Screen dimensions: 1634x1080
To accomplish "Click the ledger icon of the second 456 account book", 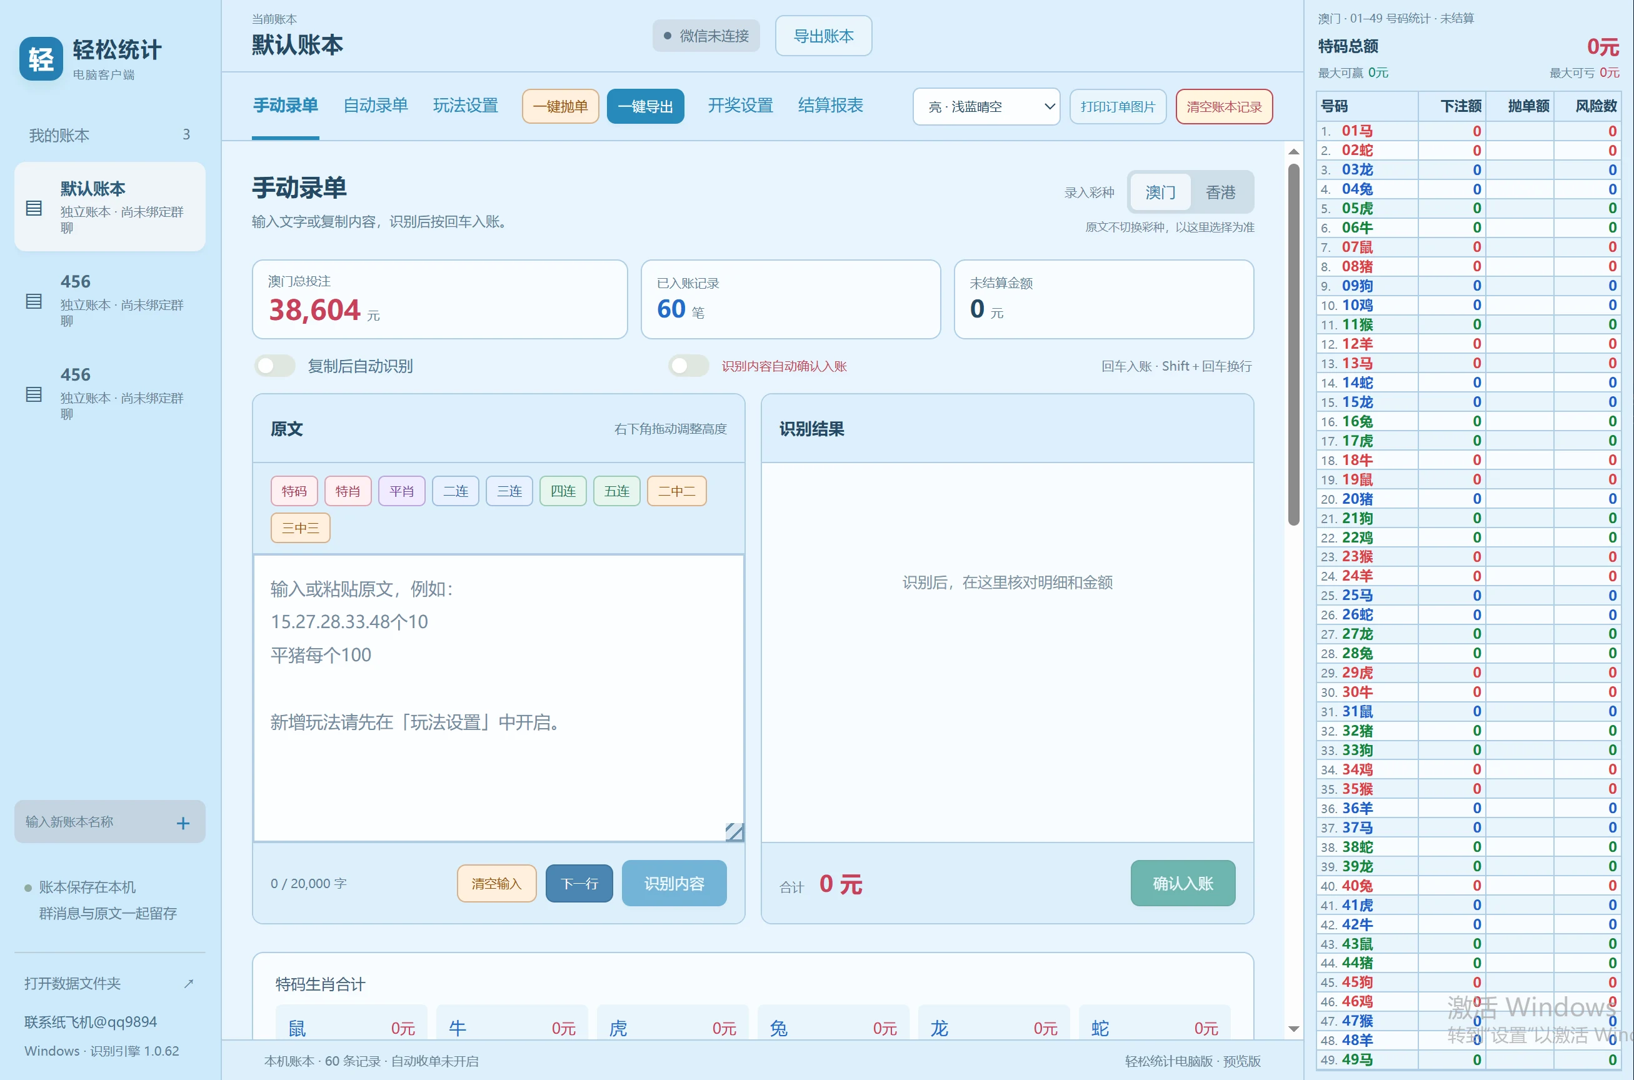I will pos(34,394).
